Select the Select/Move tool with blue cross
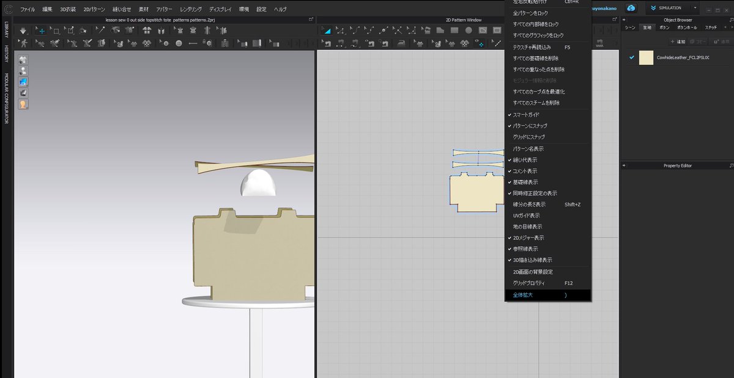The image size is (734, 378). (41, 31)
